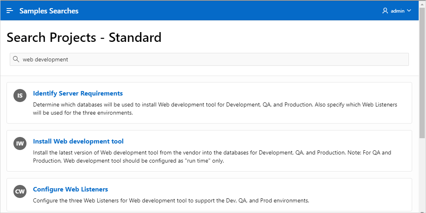
Task: Open the hamburger navigation menu icon
Action: click(10, 11)
